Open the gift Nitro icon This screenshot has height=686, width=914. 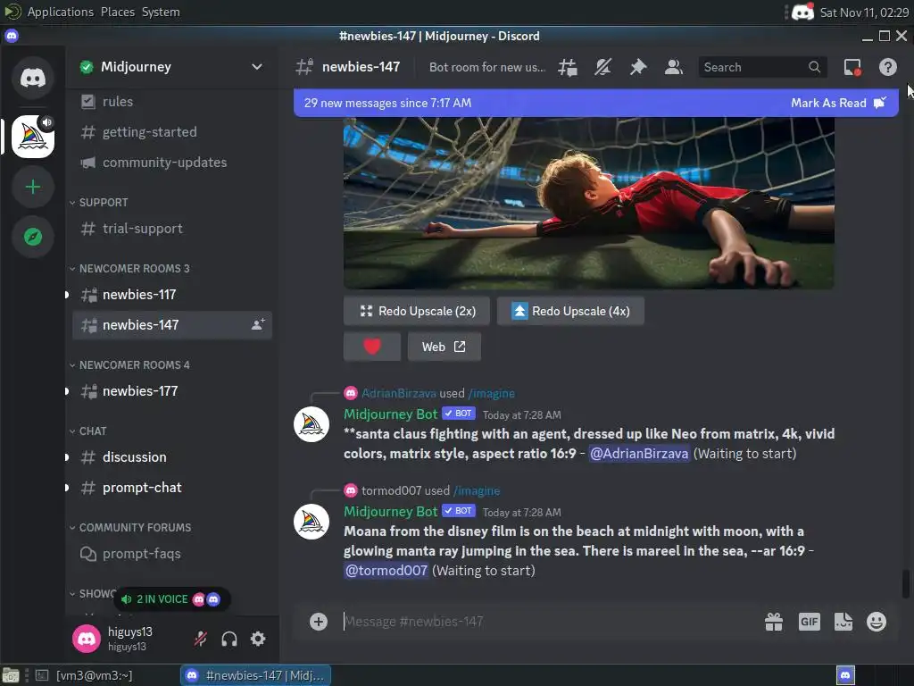774,622
